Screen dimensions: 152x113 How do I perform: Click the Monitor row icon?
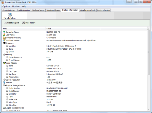click(4, 83)
